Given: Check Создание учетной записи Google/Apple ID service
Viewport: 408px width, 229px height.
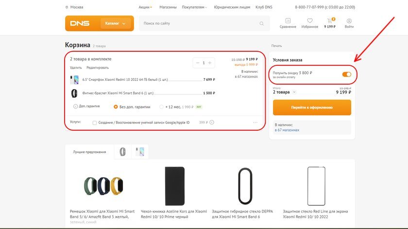Looking at the screenshot, I should (x=95, y=122).
